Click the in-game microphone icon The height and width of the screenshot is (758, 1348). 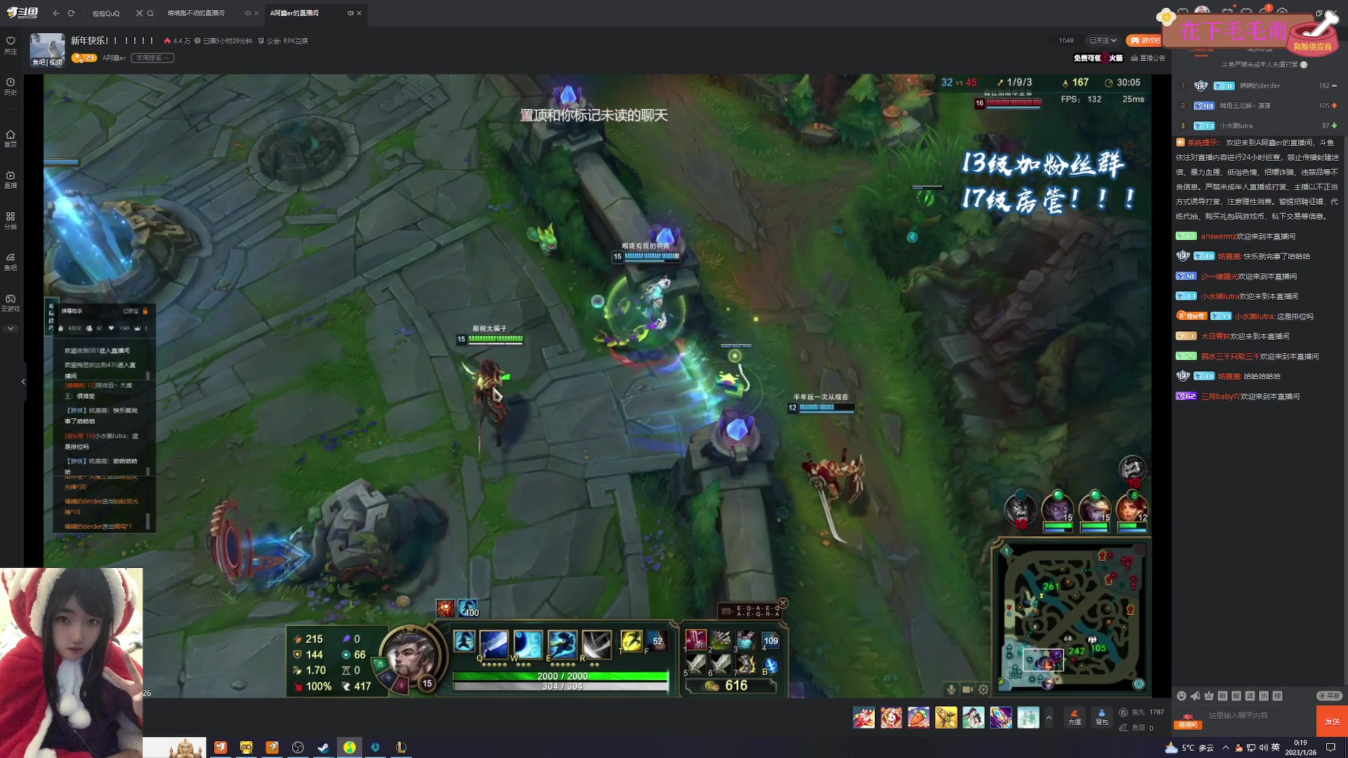click(x=951, y=689)
